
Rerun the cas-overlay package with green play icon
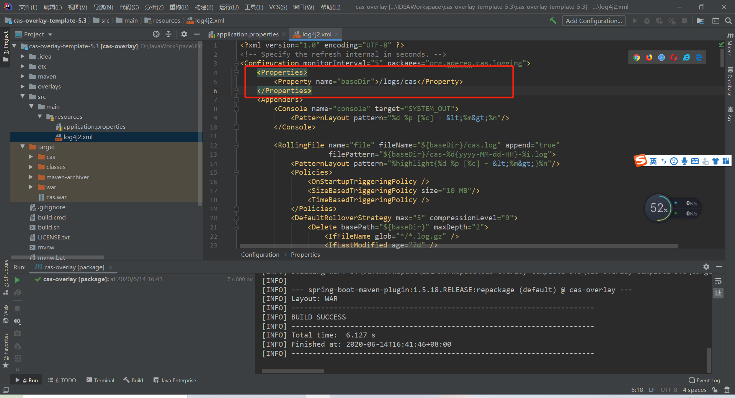click(x=17, y=280)
